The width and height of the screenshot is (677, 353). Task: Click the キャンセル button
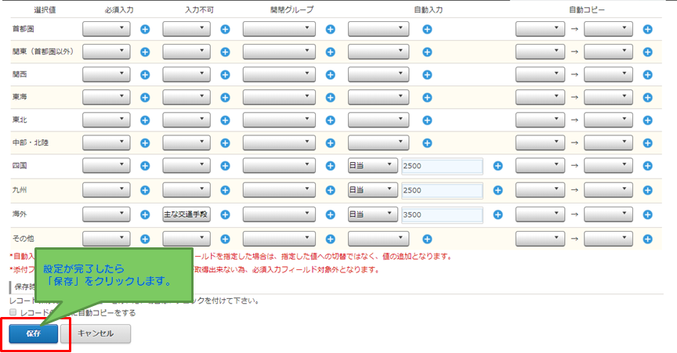96,333
